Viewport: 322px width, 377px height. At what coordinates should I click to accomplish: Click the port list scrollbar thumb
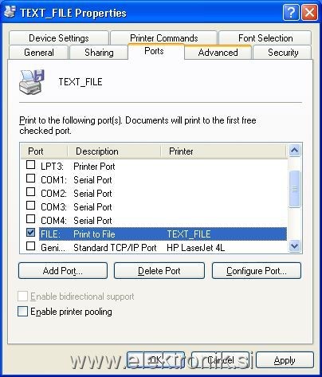pyautogui.click(x=294, y=189)
